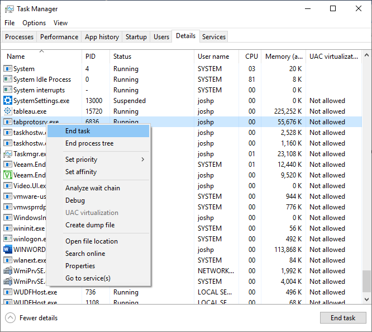Click the vertical scrollbar thumb in process list

point(366,280)
